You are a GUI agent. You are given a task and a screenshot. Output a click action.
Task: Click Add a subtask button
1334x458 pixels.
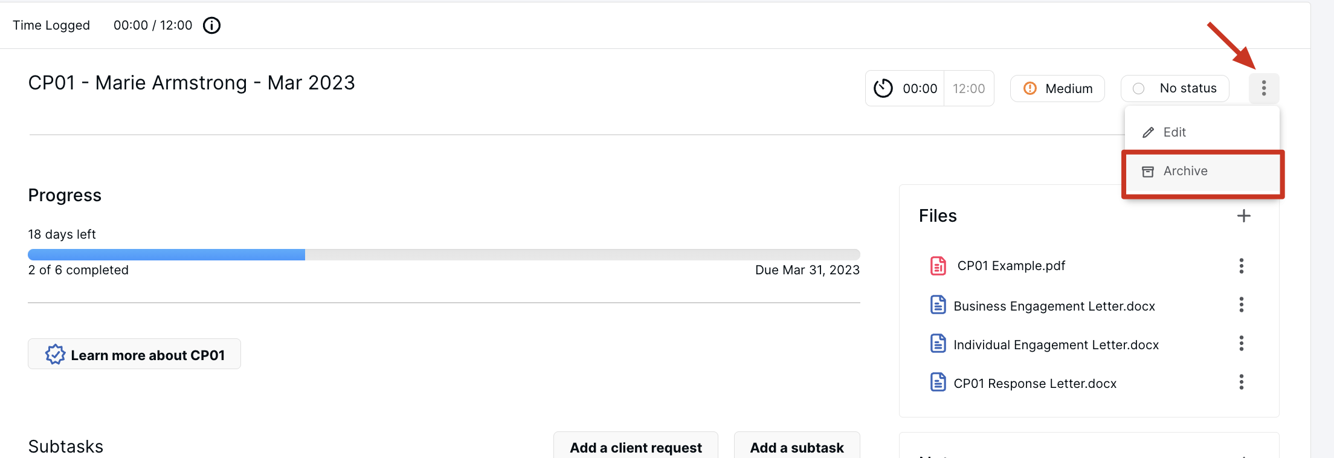pyautogui.click(x=797, y=447)
